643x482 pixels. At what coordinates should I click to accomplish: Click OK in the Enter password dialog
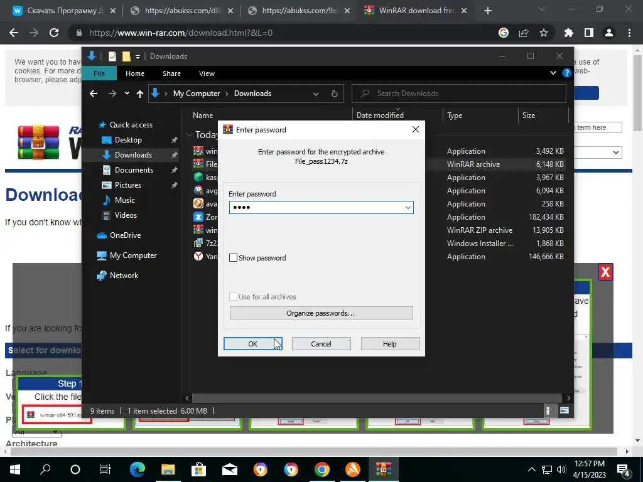[252, 344]
